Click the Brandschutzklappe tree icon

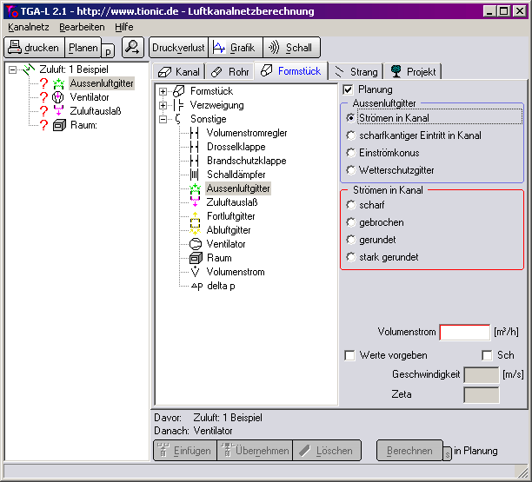[195, 161]
